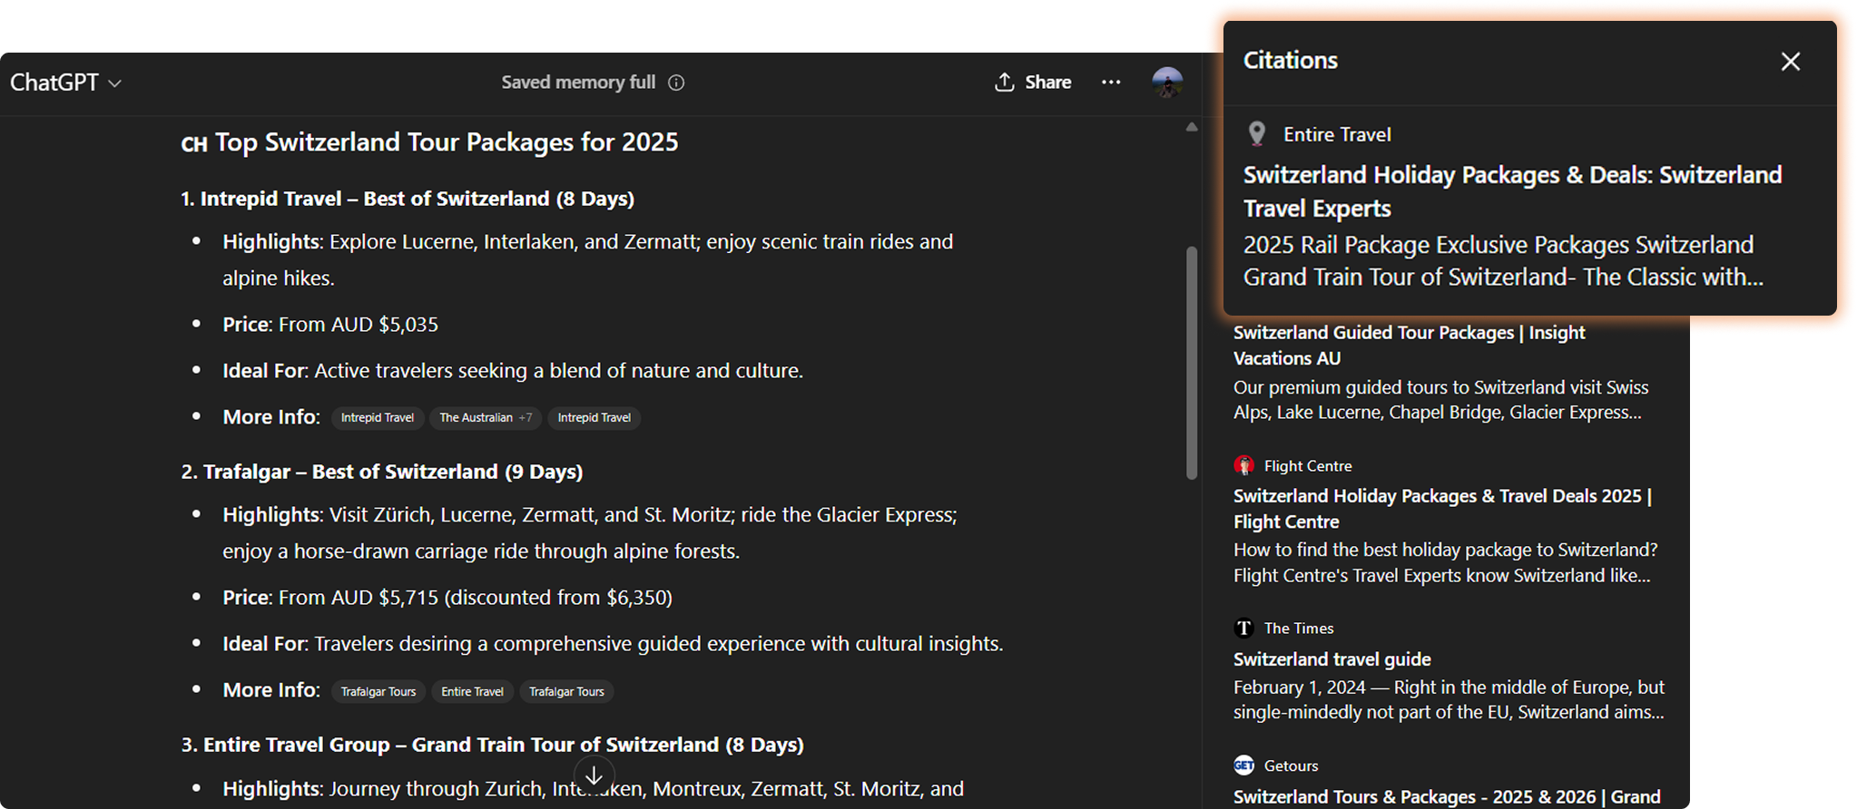Viewport: 1857px width, 809px height.
Task: Click text Price: From AUD $5,035
Action: (x=330, y=325)
